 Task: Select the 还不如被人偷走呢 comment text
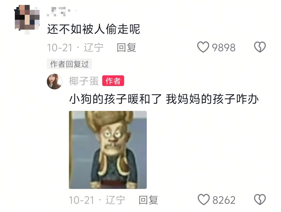click(x=93, y=29)
